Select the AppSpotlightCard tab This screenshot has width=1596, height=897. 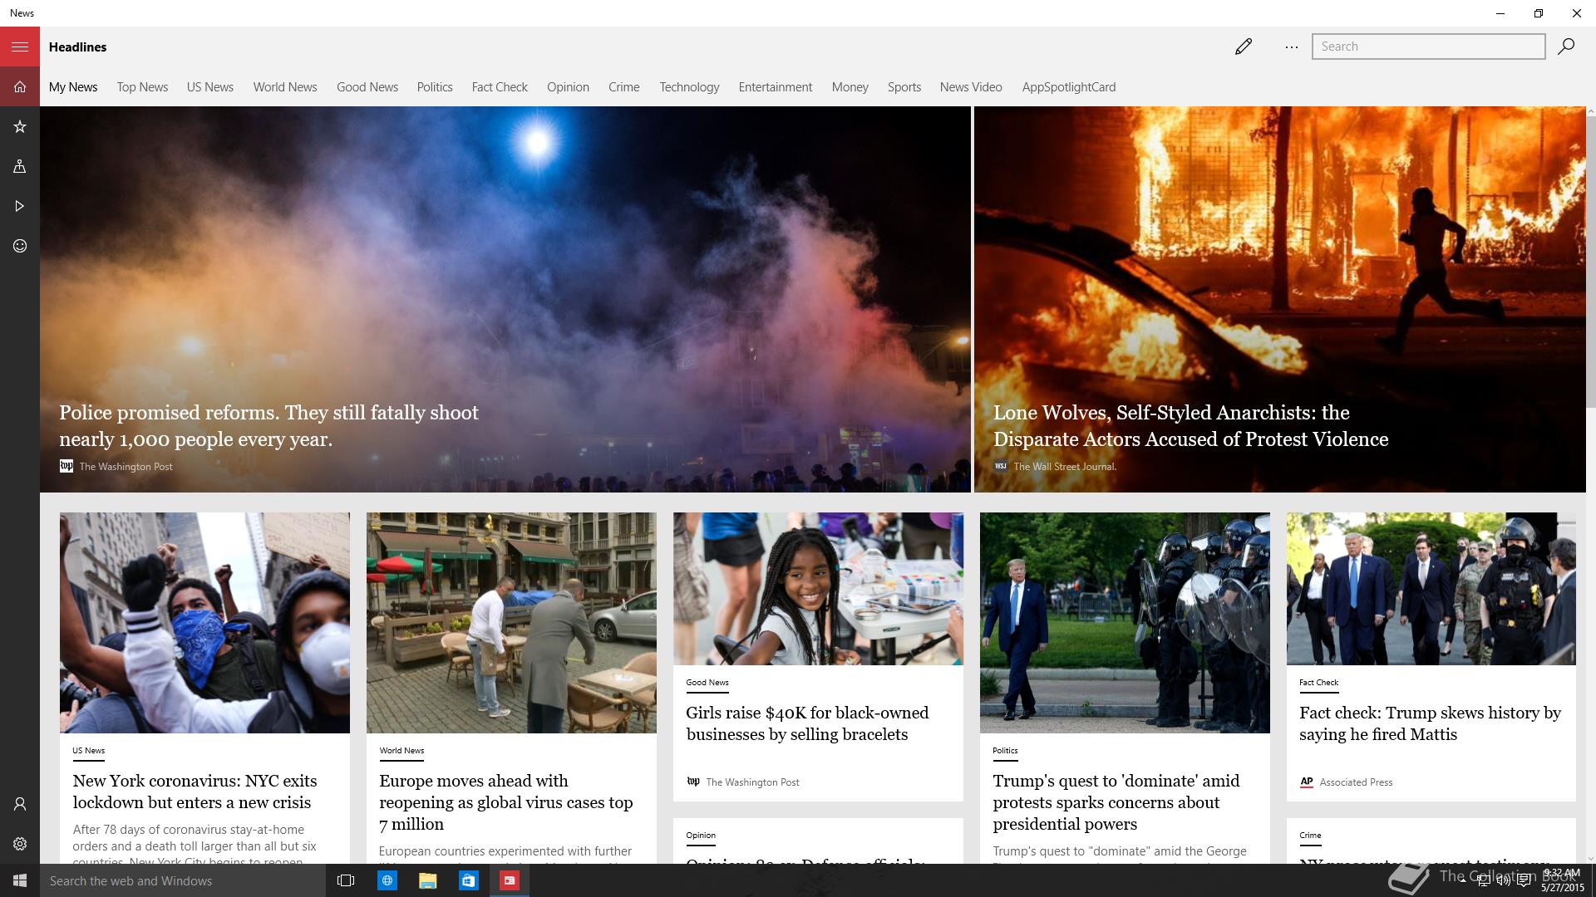coord(1069,86)
